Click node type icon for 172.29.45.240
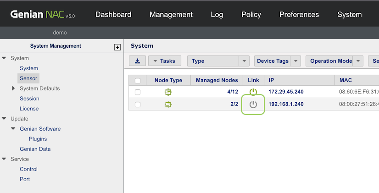379x193 pixels. [168, 92]
